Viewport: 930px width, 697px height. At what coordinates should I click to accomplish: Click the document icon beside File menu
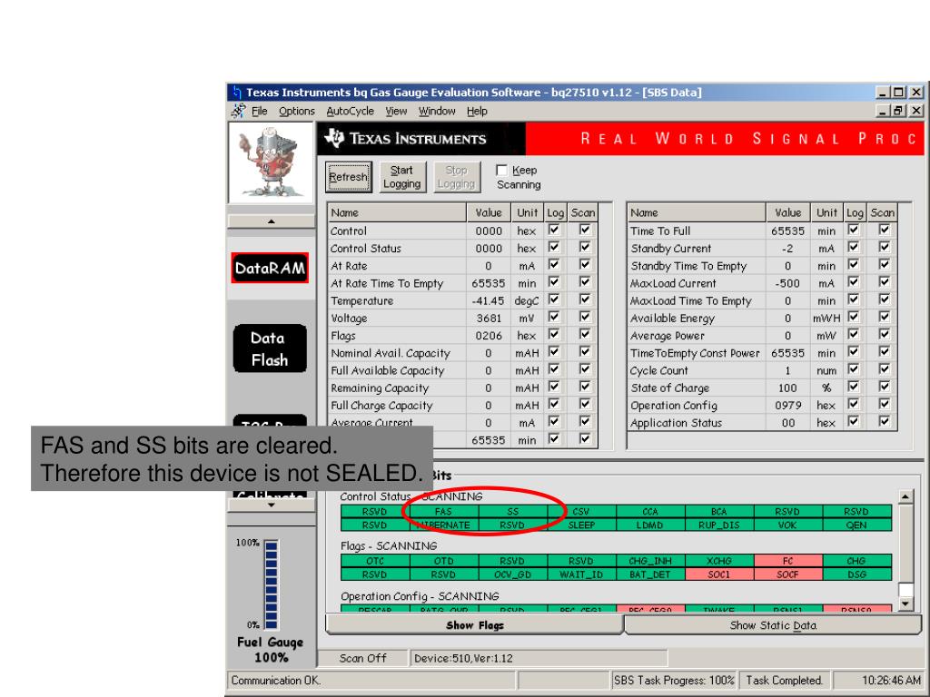tap(239, 111)
